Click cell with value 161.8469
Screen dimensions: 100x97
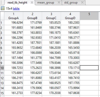click(32, 28)
